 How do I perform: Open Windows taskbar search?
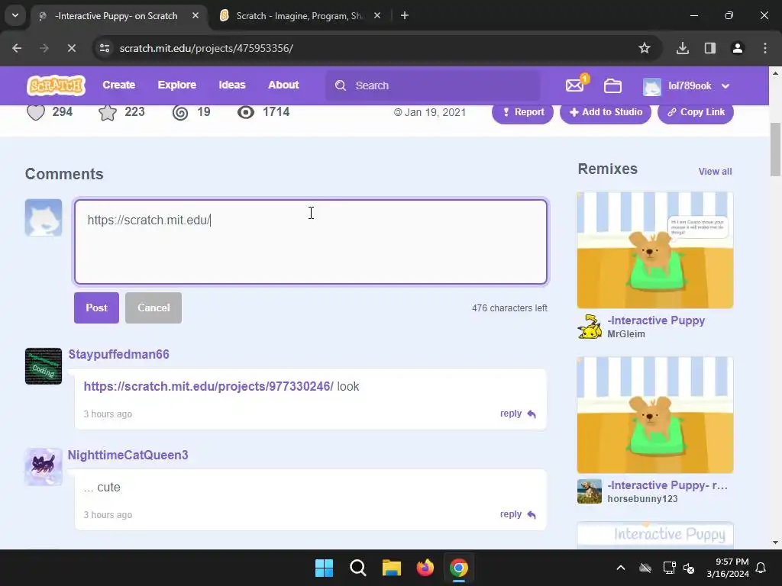pyautogui.click(x=357, y=568)
